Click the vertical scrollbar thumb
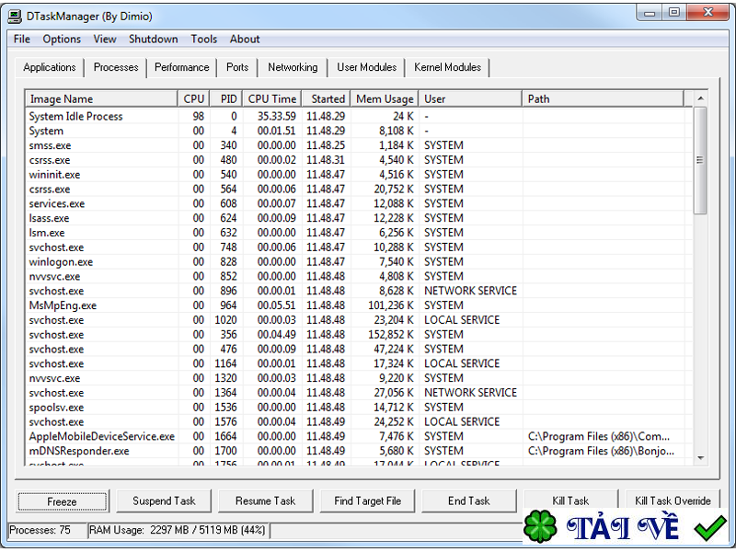This screenshot has width=736, height=552. (700, 161)
